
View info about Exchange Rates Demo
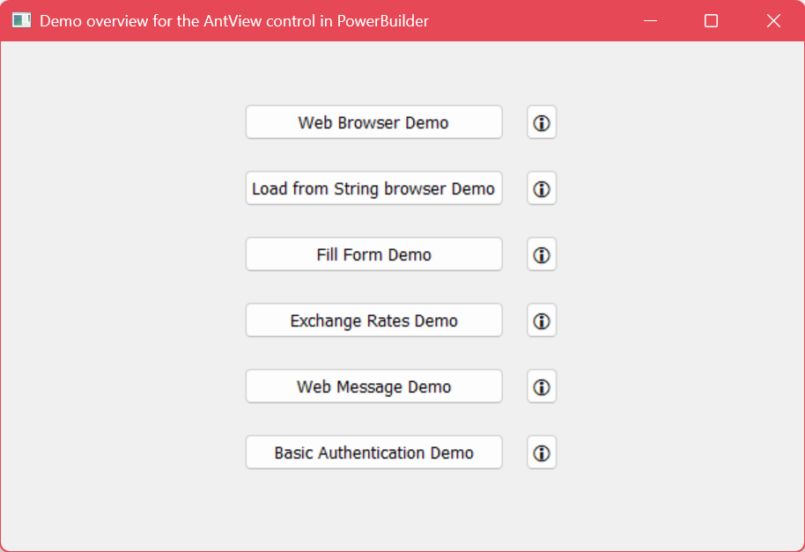click(x=542, y=320)
